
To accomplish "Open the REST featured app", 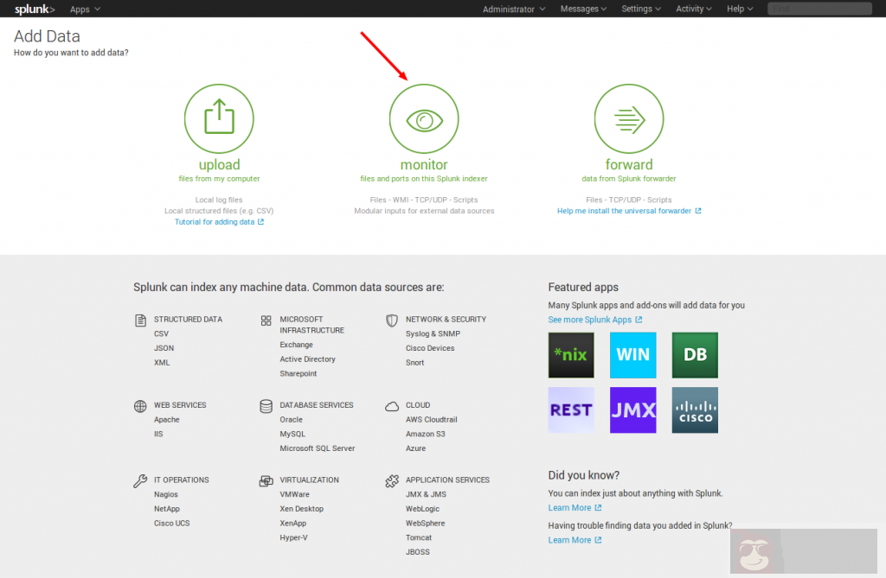I will coord(571,410).
